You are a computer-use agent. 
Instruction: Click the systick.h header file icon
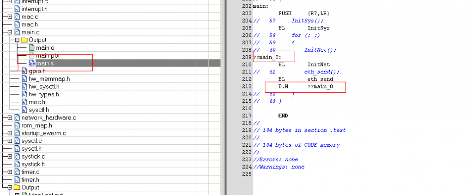[17, 164]
